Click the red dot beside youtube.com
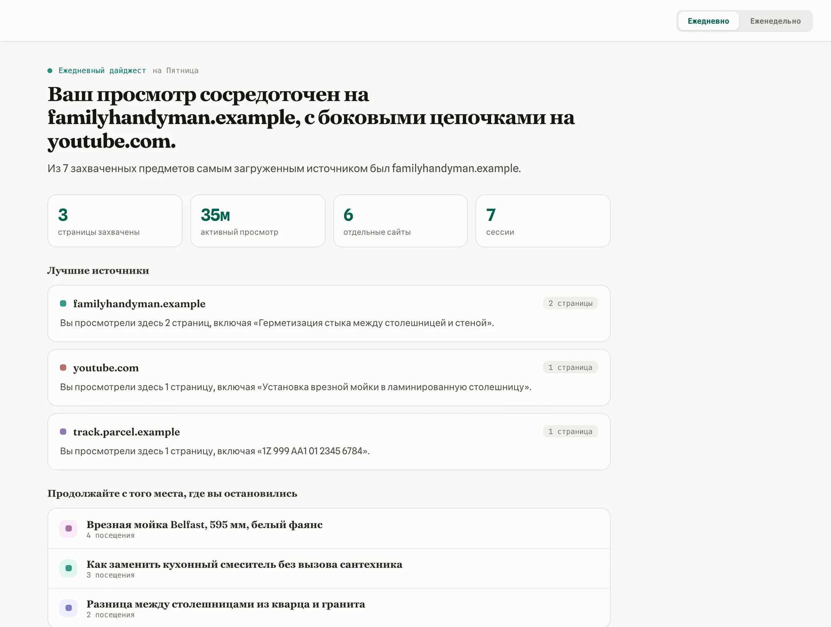 [63, 367]
